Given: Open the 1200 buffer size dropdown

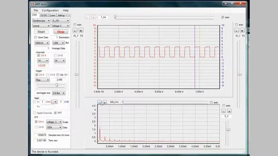Looking at the screenshot, I should tap(58, 43).
